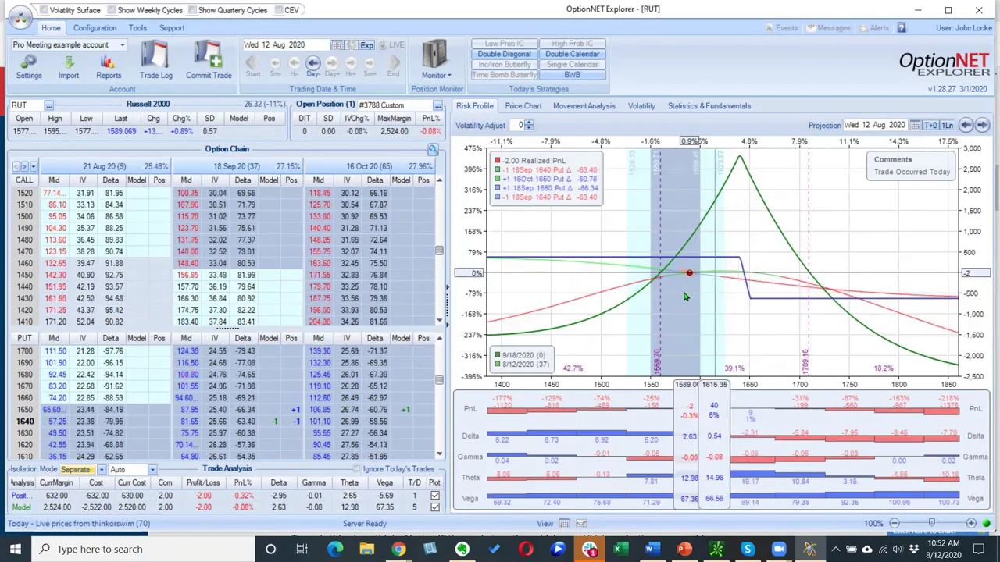Open the Configuration ribbon tab
1000x562 pixels.
(x=95, y=28)
